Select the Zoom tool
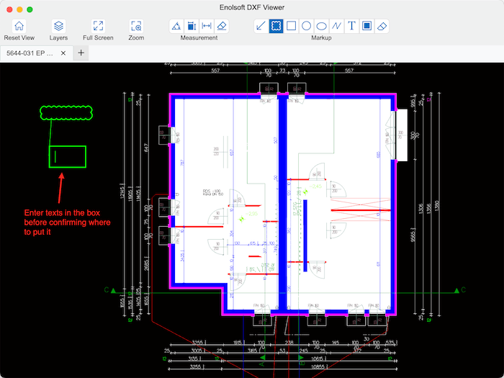Screen dimensions: 504x378 136,26
